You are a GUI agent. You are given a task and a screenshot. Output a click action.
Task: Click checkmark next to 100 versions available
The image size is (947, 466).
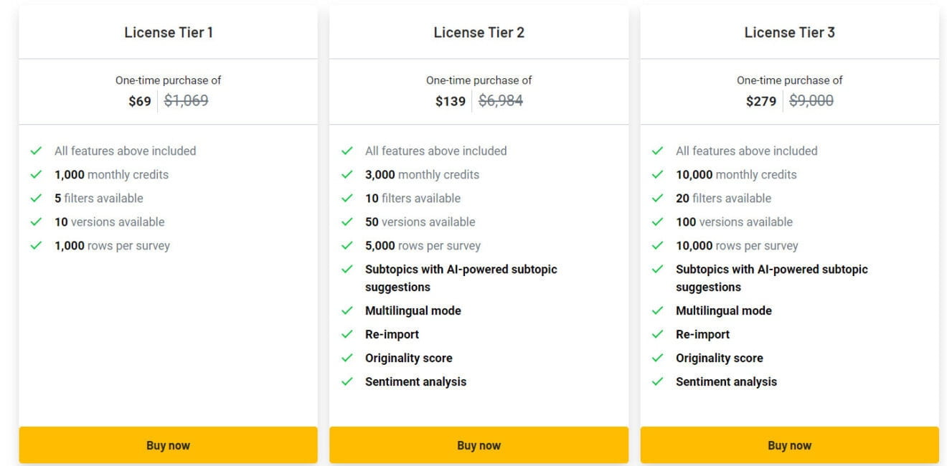pos(658,222)
